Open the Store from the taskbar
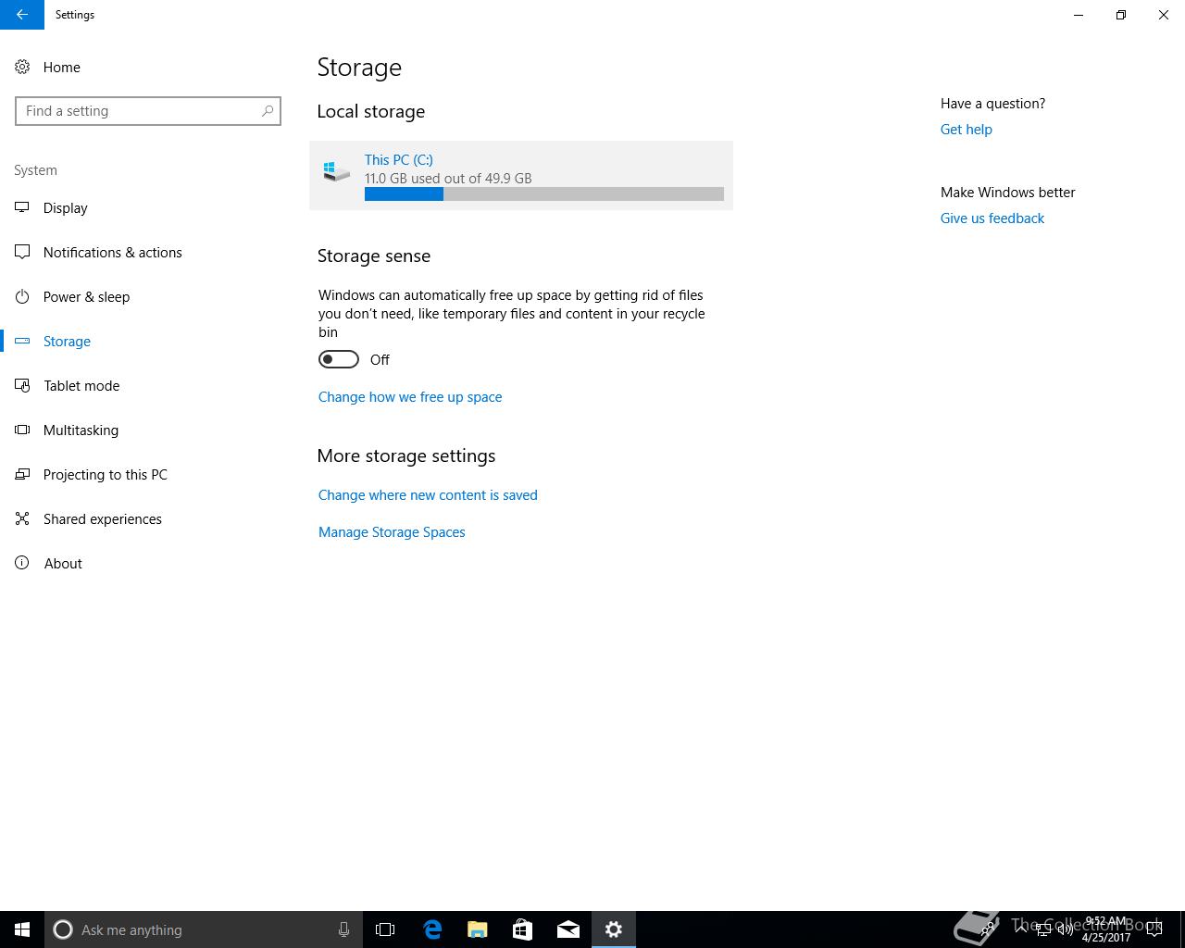Image resolution: width=1185 pixels, height=948 pixels. 523,929
